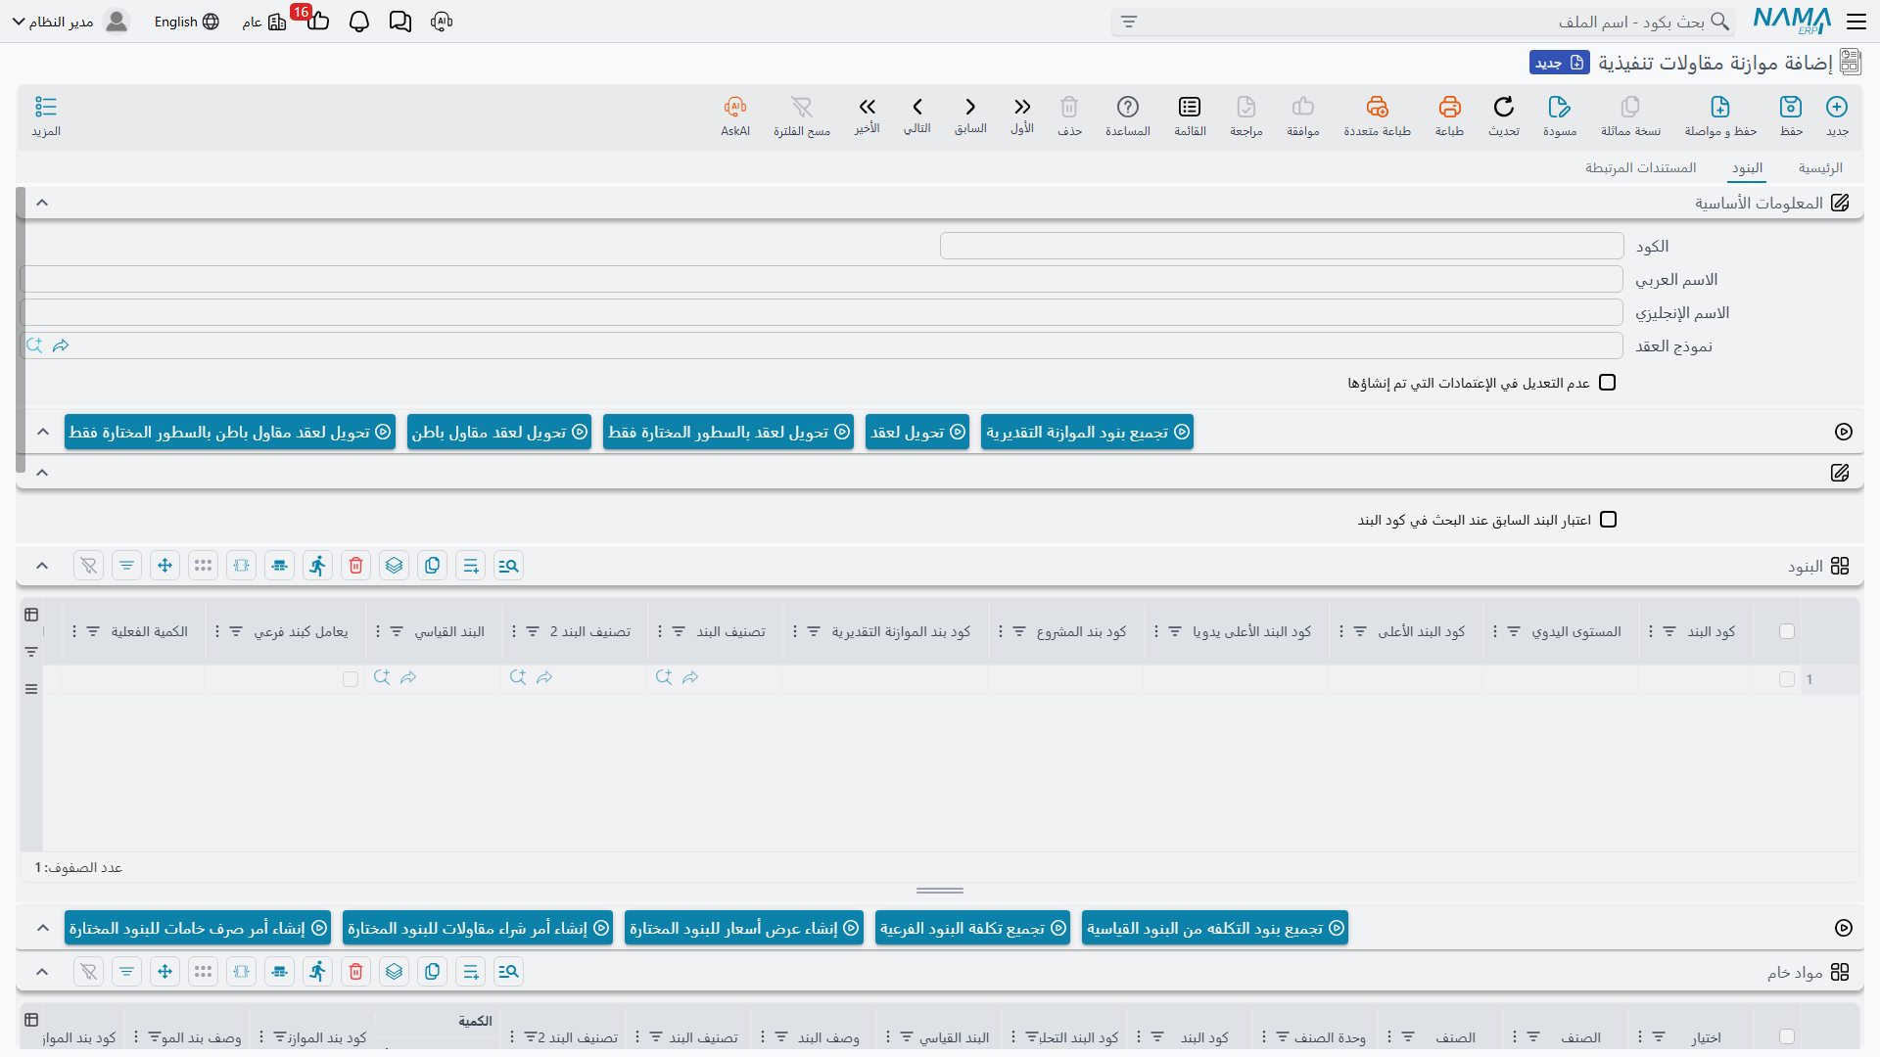The image size is (1880, 1057).
Task: Click the بحث بكود - اسم الملف search box
Action: pyautogui.click(x=1423, y=22)
